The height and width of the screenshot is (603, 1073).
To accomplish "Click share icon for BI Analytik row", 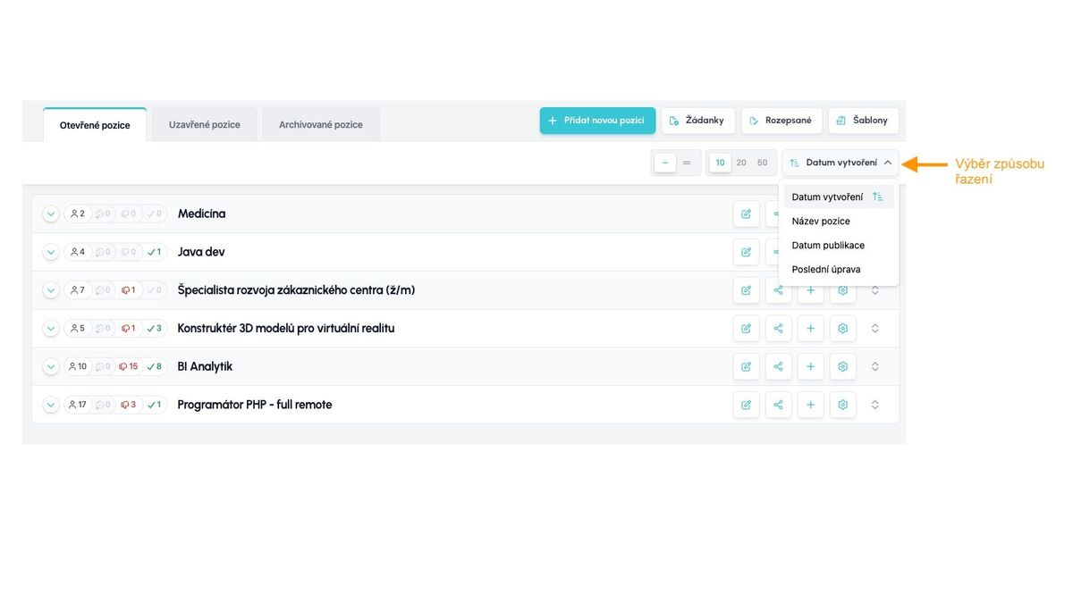I will [778, 367].
